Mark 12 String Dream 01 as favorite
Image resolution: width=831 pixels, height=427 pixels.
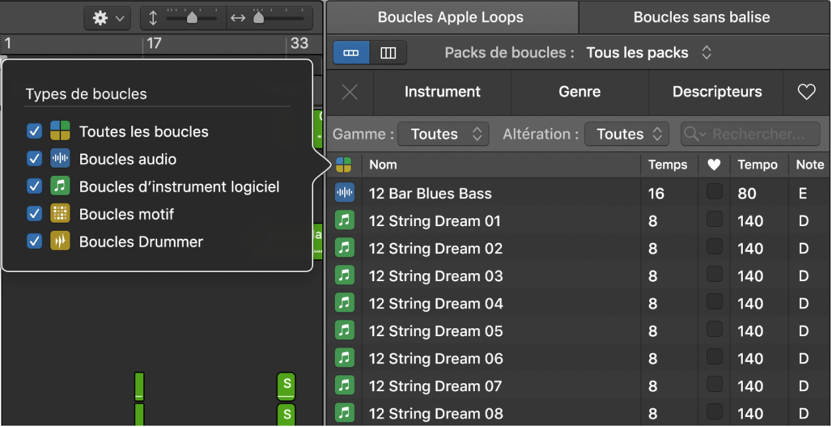[714, 219]
